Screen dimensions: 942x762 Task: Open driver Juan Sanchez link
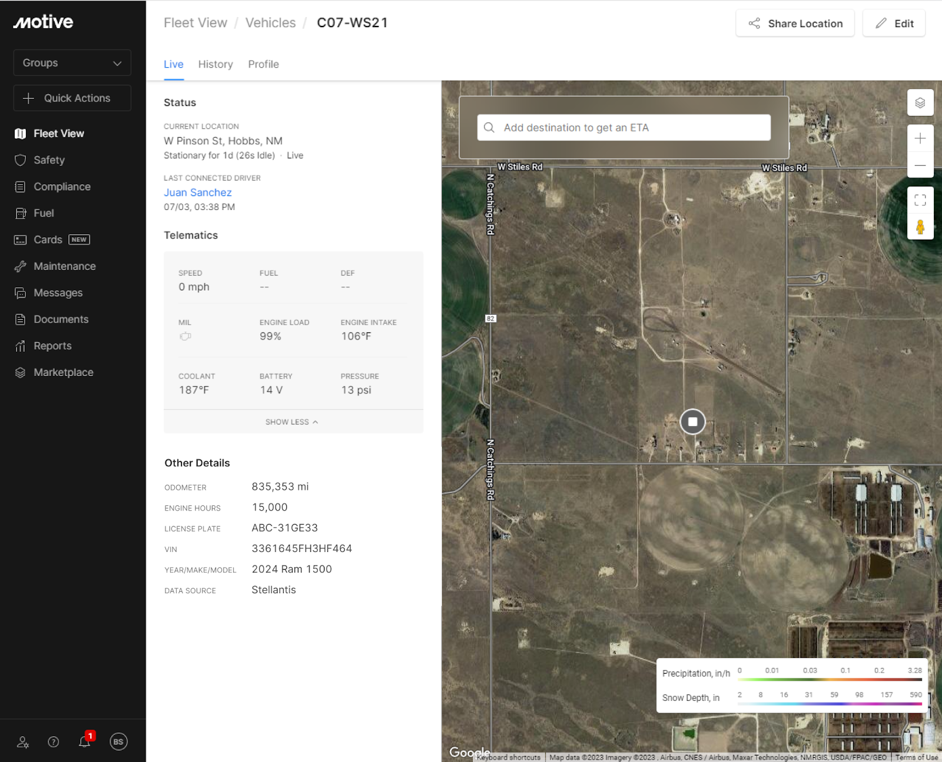tap(198, 192)
